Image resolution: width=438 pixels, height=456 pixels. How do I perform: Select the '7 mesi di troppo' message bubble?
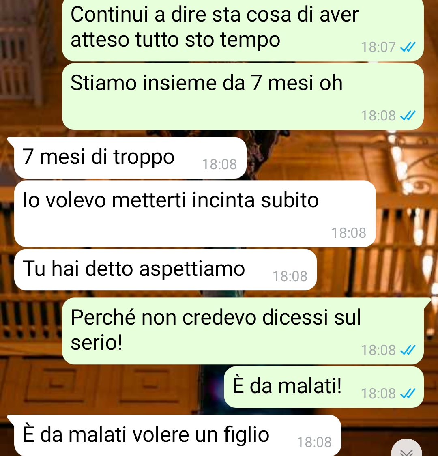point(130,158)
